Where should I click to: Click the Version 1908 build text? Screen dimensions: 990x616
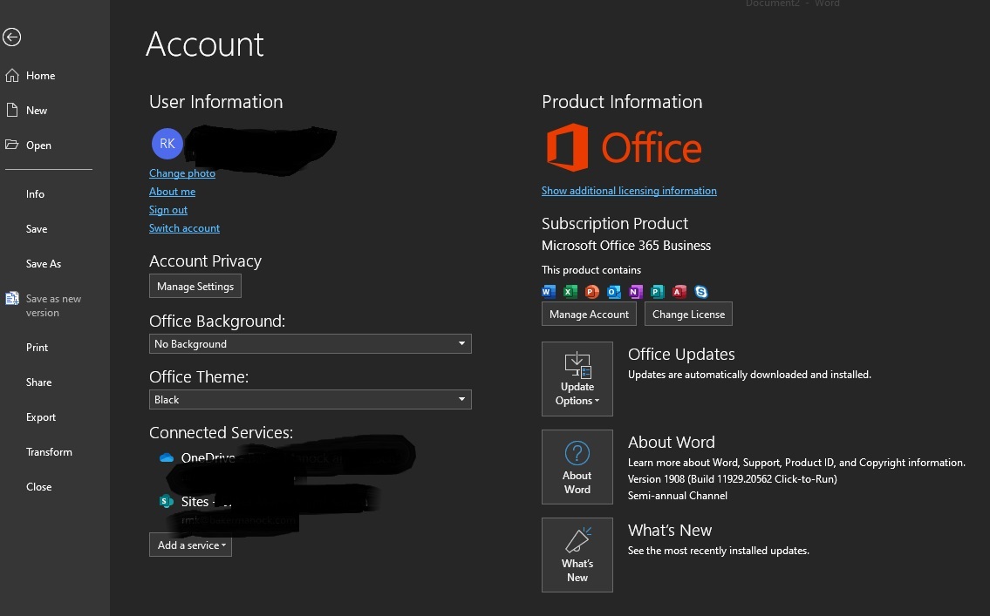pos(733,479)
